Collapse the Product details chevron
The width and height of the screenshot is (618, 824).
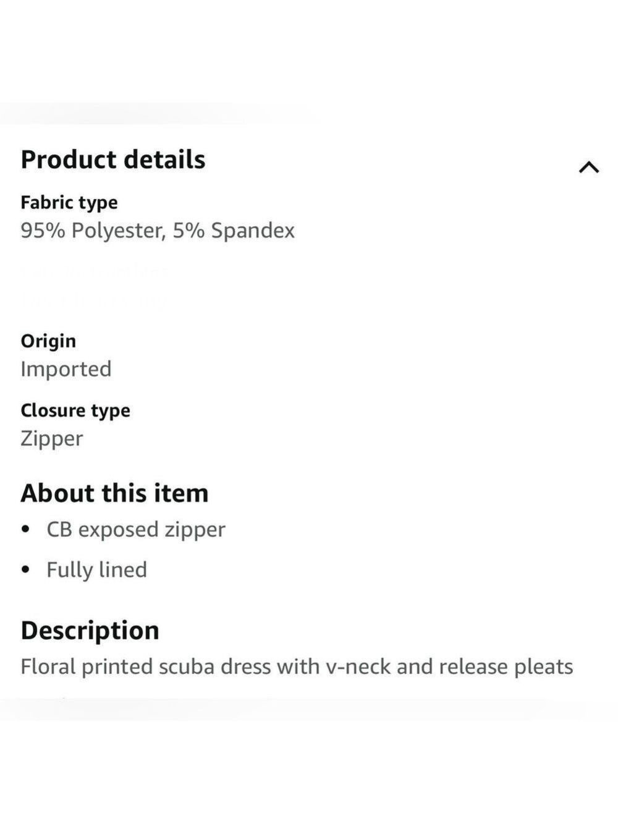tap(588, 167)
